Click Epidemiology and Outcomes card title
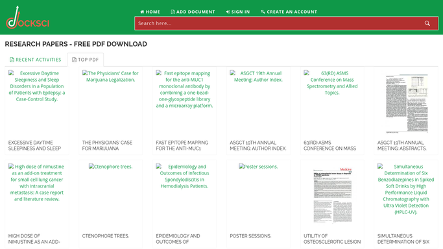The height and width of the screenshot is (249, 443). (178, 239)
